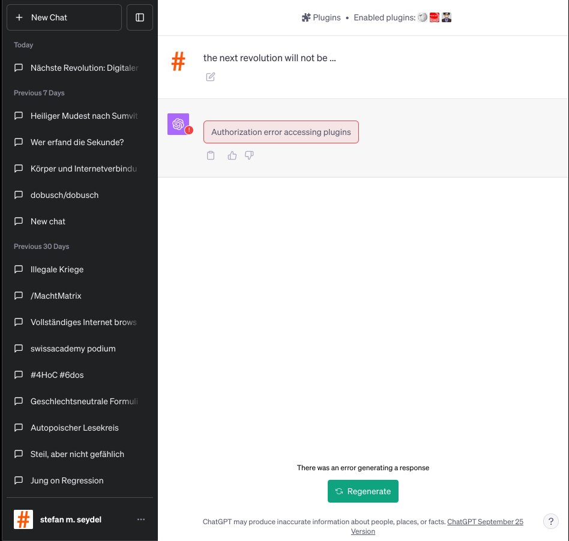Click the first enabled plugin icon (Wikipedia globe)

(x=423, y=17)
